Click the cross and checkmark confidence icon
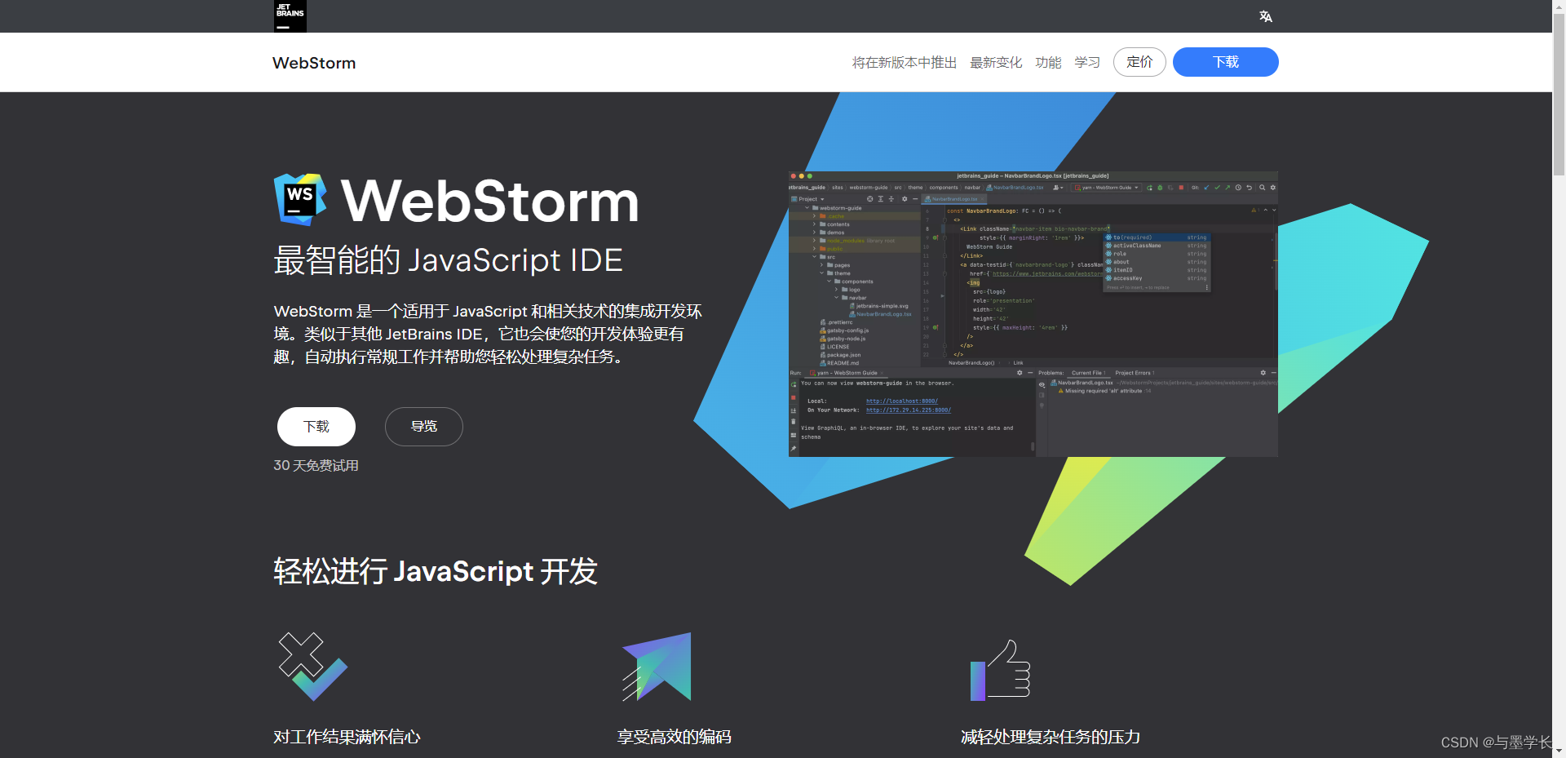Image resolution: width=1566 pixels, height=758 pixels. point(313,667)
